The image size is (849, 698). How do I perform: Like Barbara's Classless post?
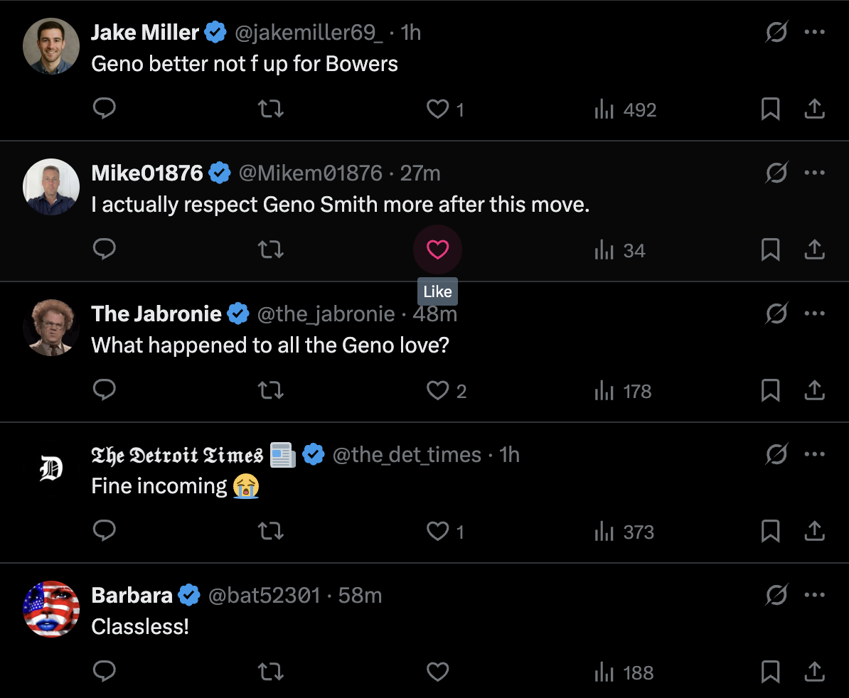click(437, 672)
